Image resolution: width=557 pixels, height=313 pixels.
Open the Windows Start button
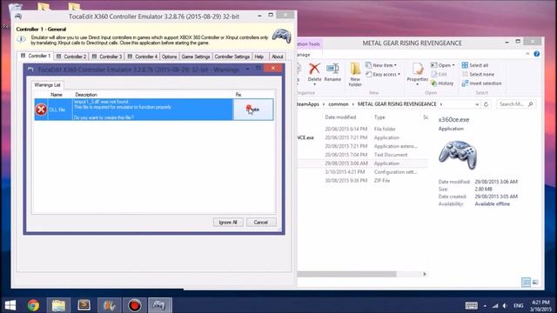(x=10, y=305)
